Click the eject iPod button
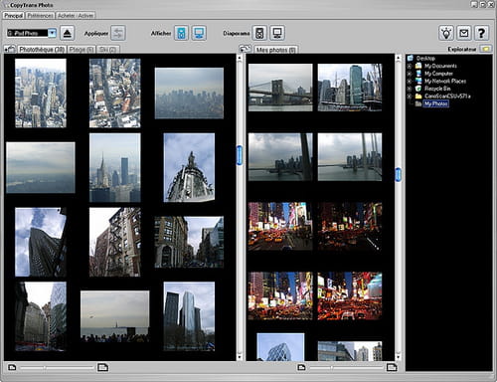 [x=68, y=33]
